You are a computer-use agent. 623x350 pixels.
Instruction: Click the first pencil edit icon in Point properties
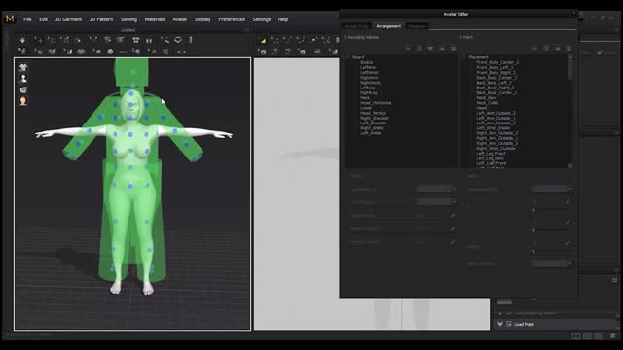(x=568, y=202)
